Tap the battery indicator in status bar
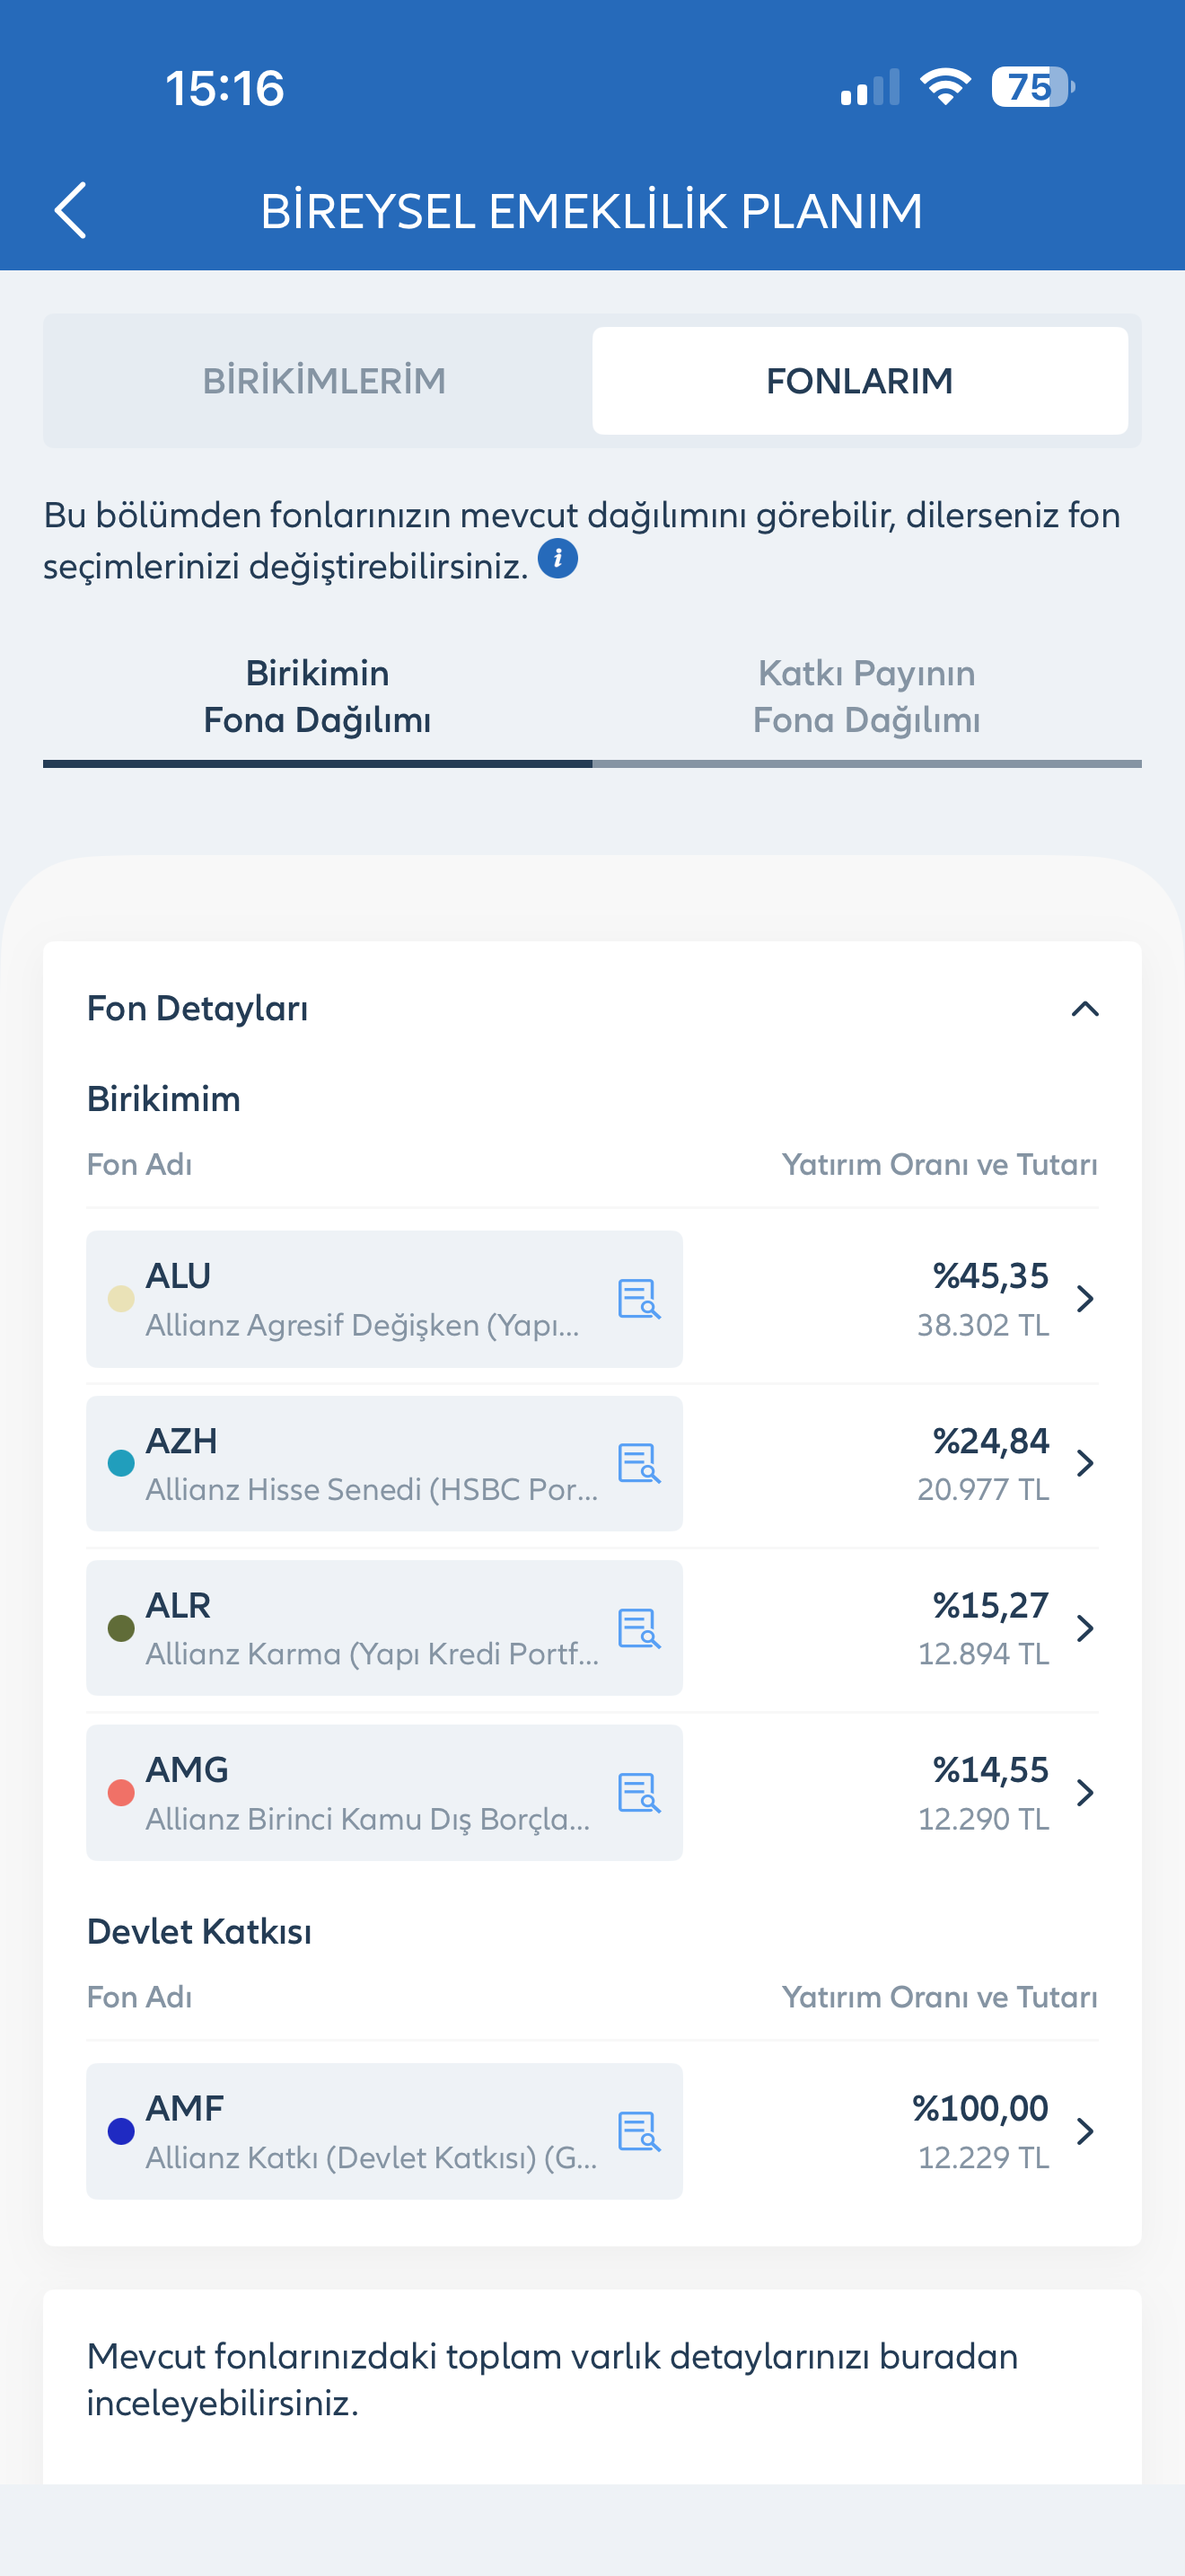The height and width of the screenshot is (2576, 1185). click(1032, 87)
